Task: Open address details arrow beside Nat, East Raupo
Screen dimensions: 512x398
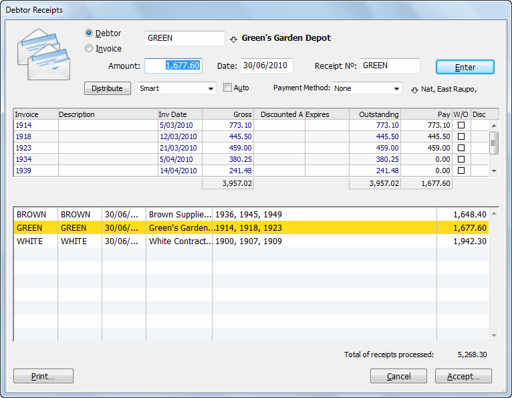Action: [414, 90]
